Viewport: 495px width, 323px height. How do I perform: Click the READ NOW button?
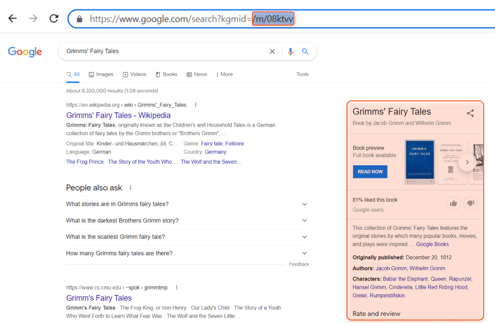[x=370, y=172]
